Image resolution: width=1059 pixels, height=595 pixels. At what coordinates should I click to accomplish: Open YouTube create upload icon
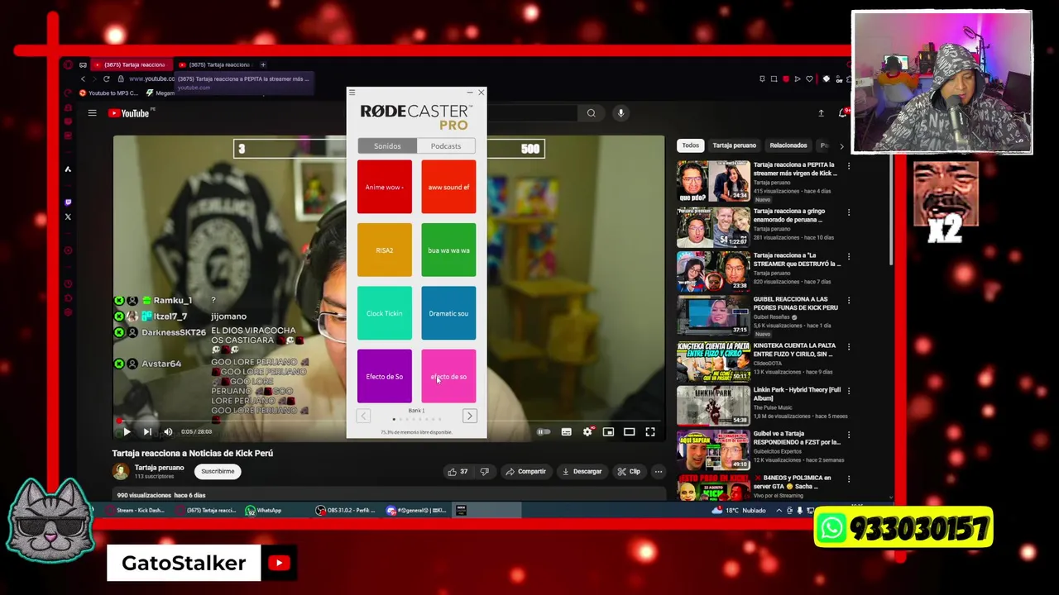[x=821, y=113]
